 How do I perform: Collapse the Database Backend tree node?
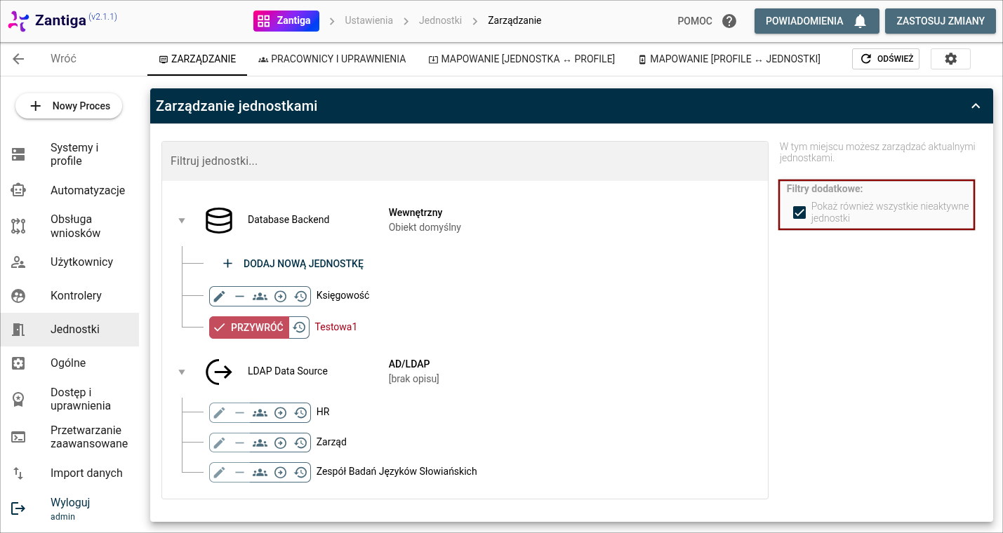[x=182, y=220]
